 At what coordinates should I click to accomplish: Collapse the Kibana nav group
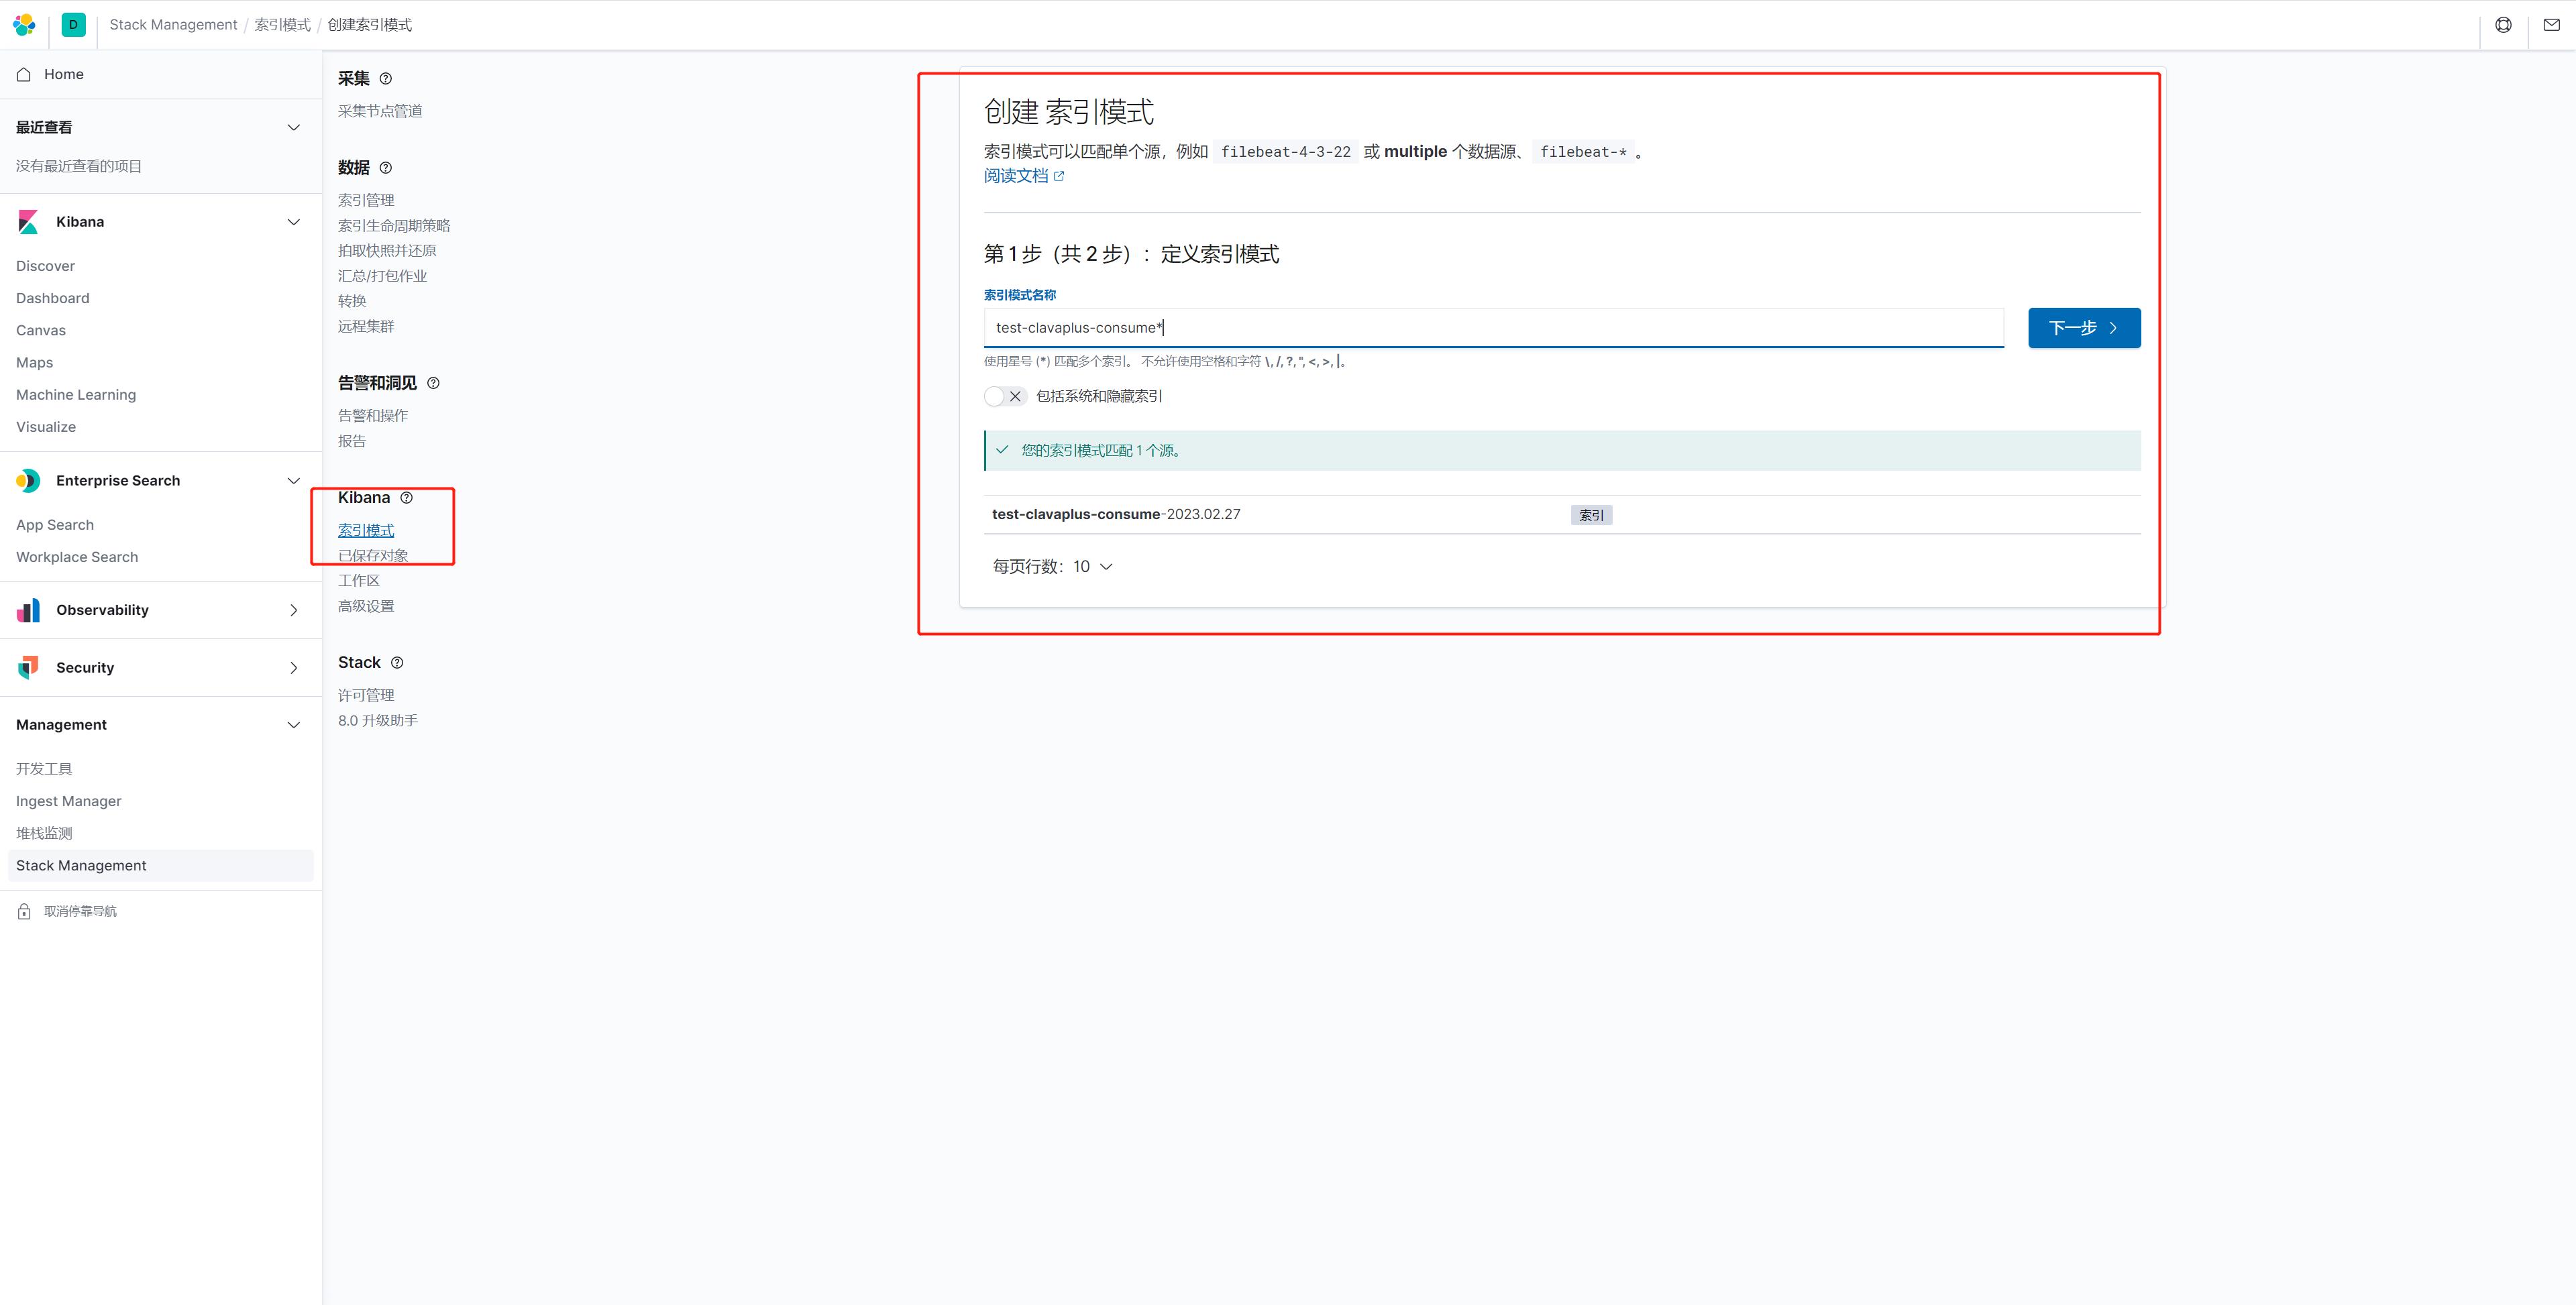[x=293, y=222]
